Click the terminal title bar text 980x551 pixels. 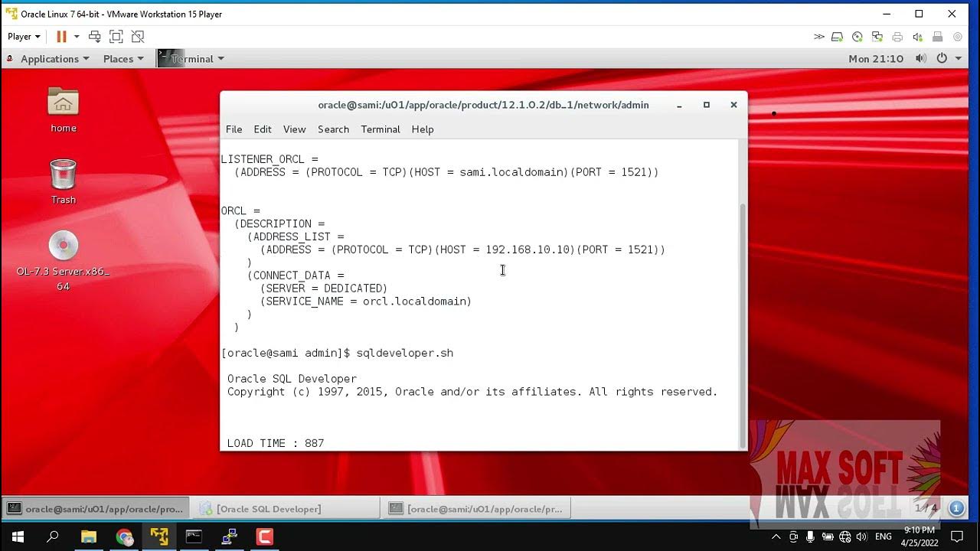[x=483, y=105]
